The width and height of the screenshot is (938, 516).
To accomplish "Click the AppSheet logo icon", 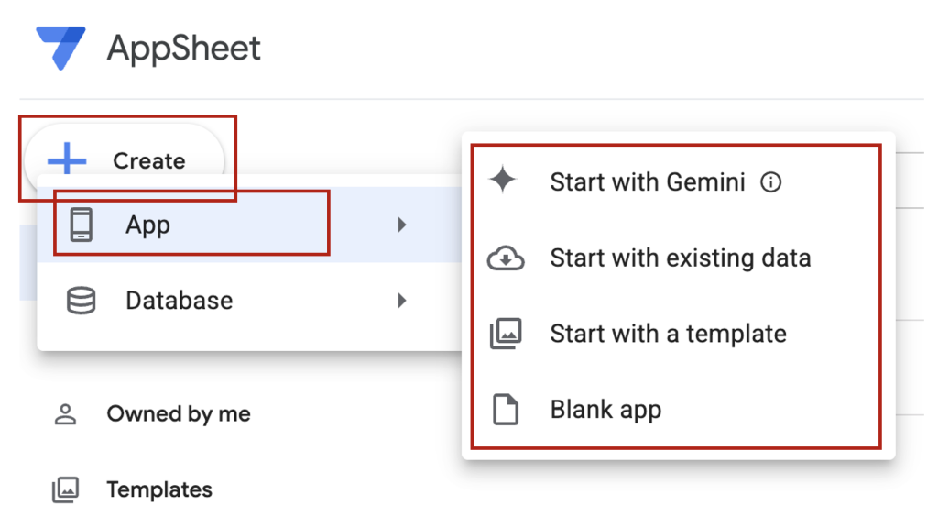I will pyautogui.click(x=60, y=48).
